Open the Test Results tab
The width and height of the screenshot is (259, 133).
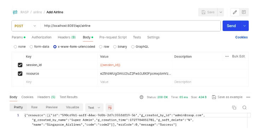pos(69,97)
